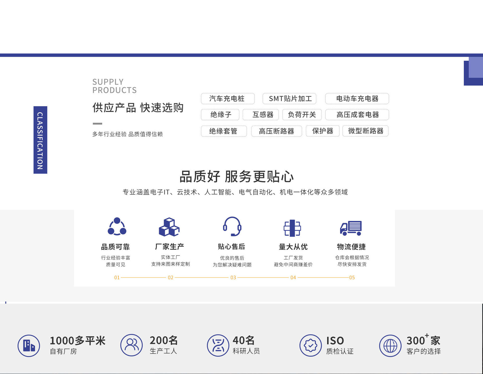Open the SMT贴片加工 category
This screenshot has width=483, height=374.
click(x=290, y=99)
